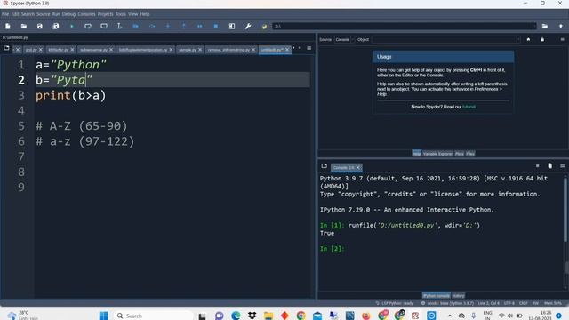This screenshot has width=569, height=320.
Task: Open the Debug menu
Action: [68, 14]
